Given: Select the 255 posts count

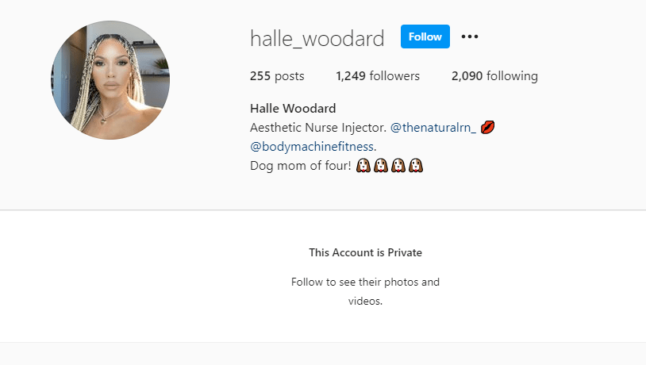Looking at the screenshot, I should point(277,76).
